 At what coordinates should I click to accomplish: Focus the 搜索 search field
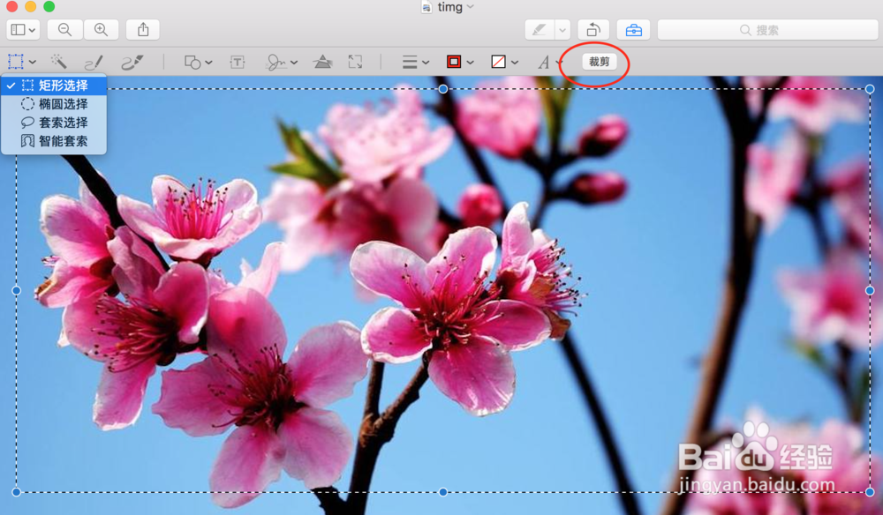(767, 30)
